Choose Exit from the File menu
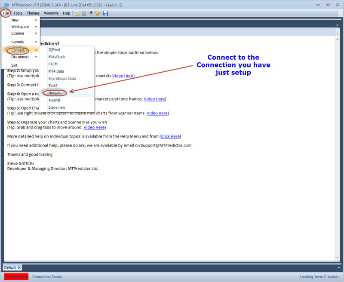Screen dimensions: 344x282 21,65
